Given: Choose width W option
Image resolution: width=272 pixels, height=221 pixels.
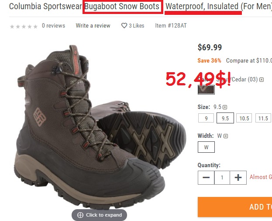Looking at the screenshot, I should [x=206, y=147].
